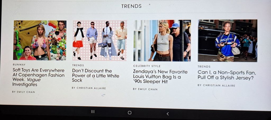
Task: Open 'Can I, a Non-Sports Fan' headline
Action: click(227, 75)
